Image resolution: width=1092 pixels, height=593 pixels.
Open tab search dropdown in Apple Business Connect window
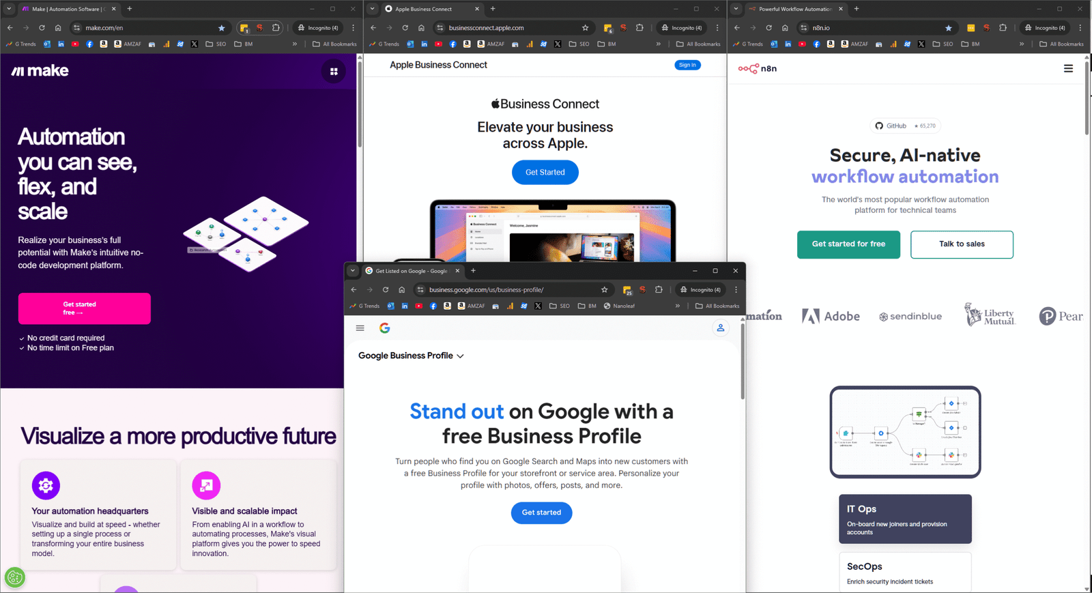pyautogui.click(x=372, y=9)
